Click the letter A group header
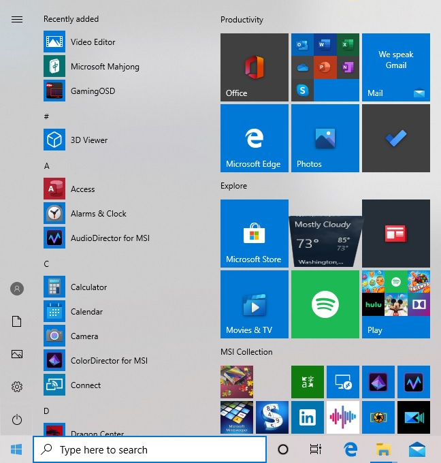This screenshot has height=463, width=441. point(47,166)
